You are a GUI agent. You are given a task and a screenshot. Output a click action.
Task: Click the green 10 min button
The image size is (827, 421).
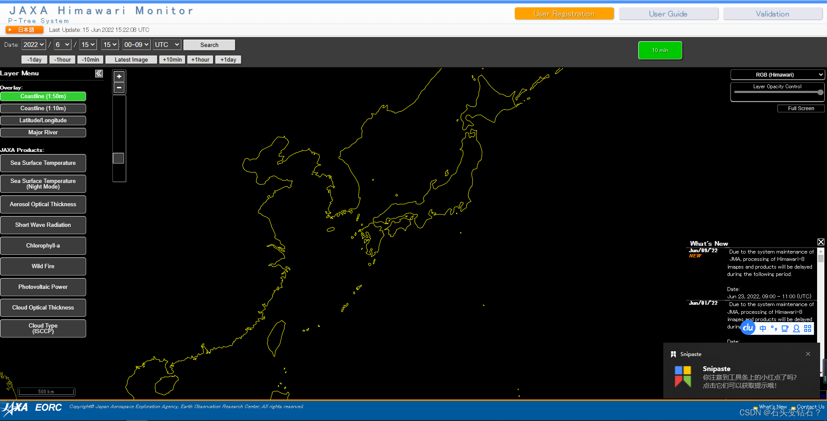click(x=660, y=50)
